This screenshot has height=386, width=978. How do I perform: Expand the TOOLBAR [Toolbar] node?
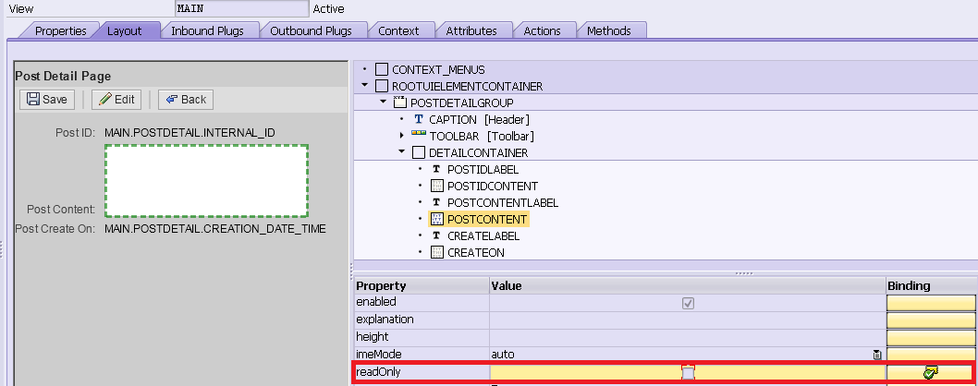[x=402, y=136]
